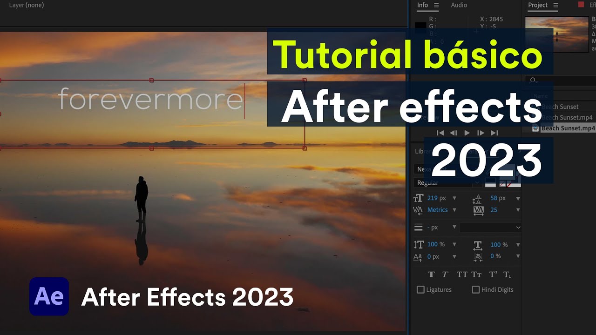This screenshot has width=596, height=335.
Task: Click the tsume icon beside 0 %
Action: tap(478, 257)
